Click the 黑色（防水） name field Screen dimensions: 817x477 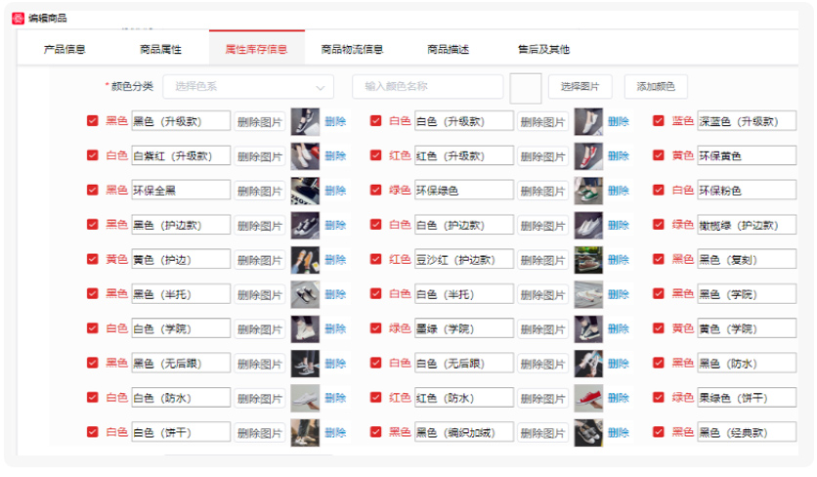pyautogui.click(x=747, y=363)
